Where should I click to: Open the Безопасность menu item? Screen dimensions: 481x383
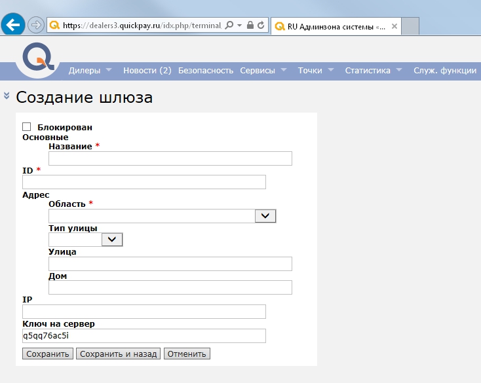pos(205,71)
